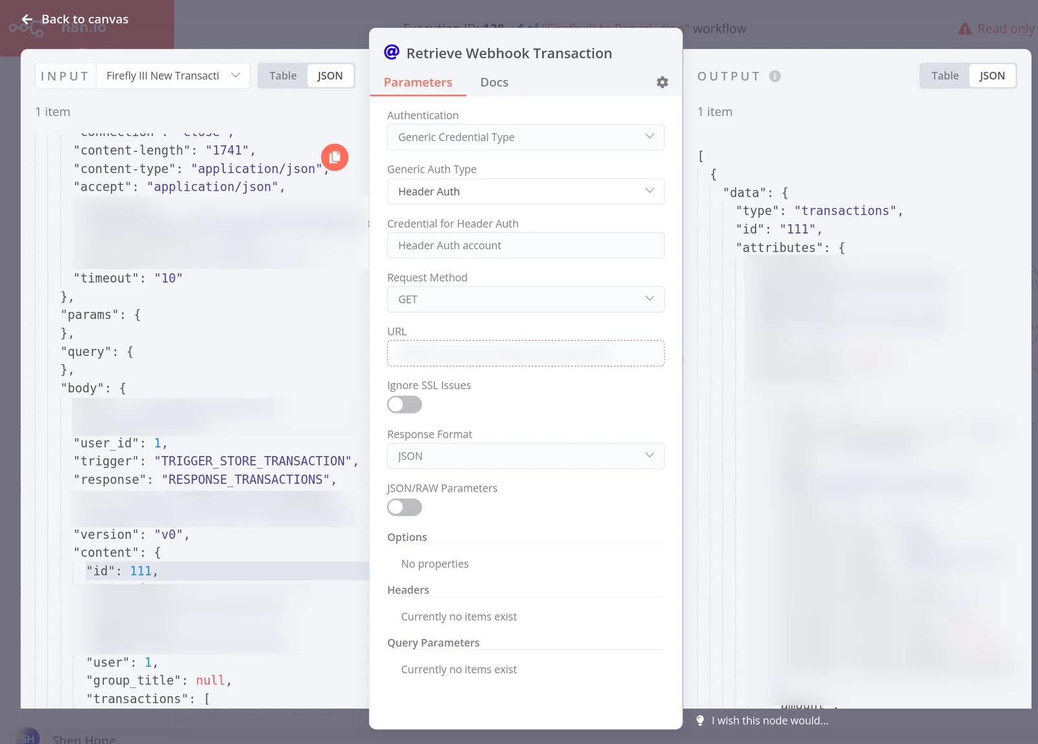Select the Parameters tab
This screenshot has width=1038, height=744.
418,82
